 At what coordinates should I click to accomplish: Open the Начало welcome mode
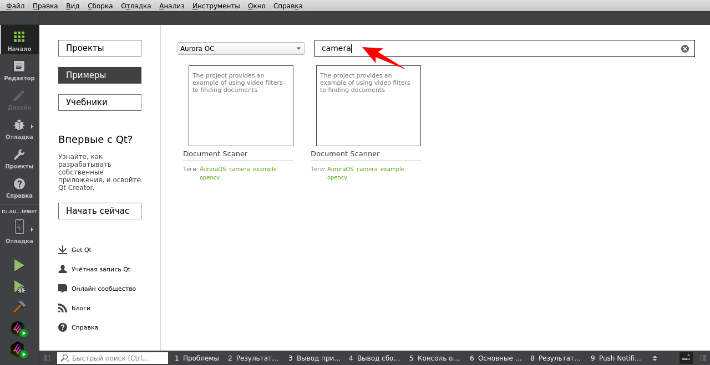(19, 40)
